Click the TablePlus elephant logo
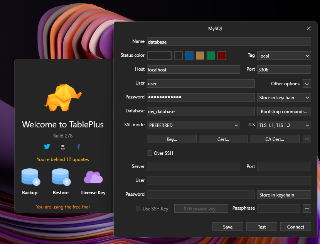This screenshot has height=244, width=320. [63, 98]
